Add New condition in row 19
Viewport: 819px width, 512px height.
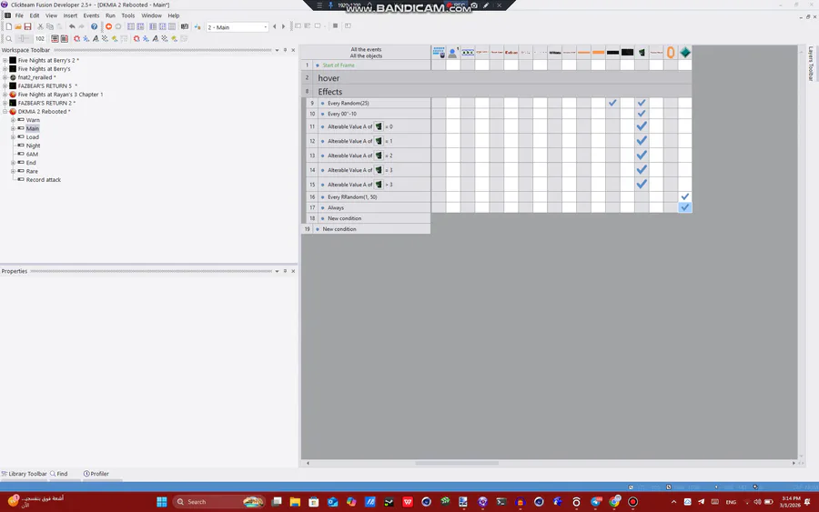point(339,229)
